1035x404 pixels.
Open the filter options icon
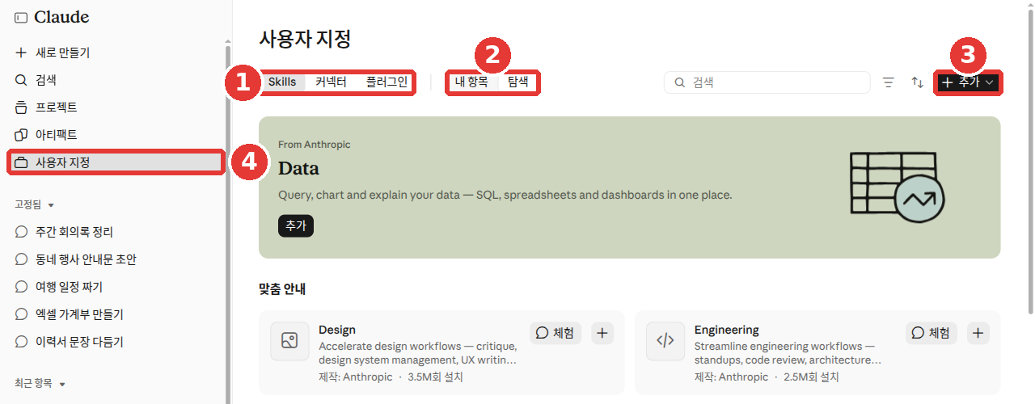tap(889, 82)
